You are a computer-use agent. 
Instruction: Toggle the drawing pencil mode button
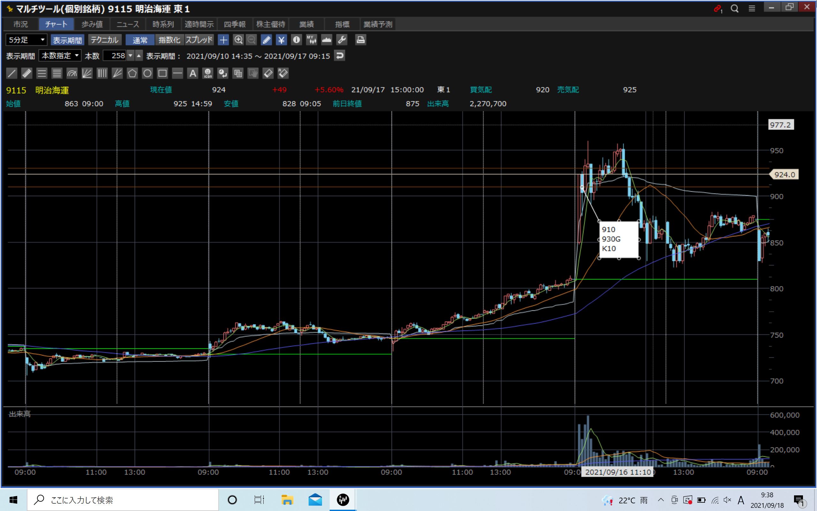click(x=266, y=40)
